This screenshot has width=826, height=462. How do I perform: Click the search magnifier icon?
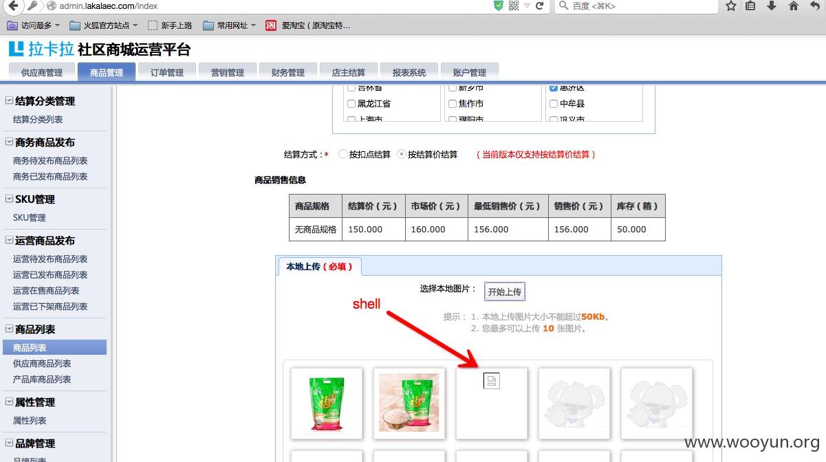[564, 6]
